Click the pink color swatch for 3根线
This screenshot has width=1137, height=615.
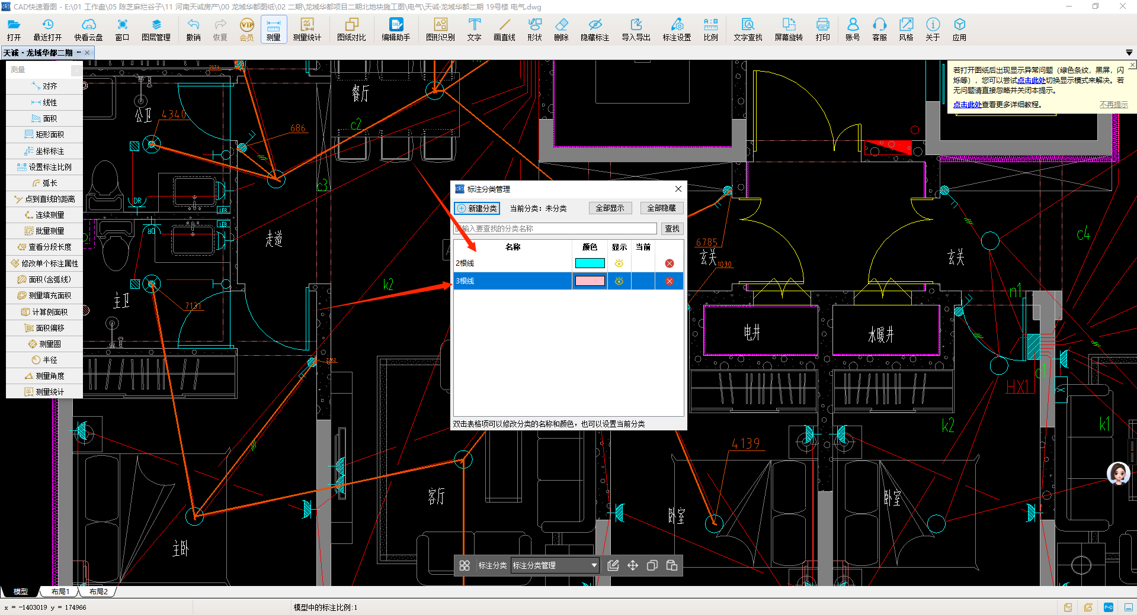pyautogui.click(x=590, y=281)
